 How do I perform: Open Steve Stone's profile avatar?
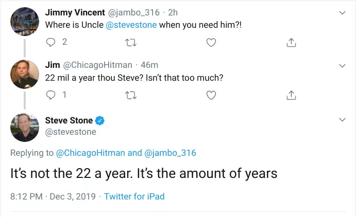pyautogui.click(x=25, y=127)
